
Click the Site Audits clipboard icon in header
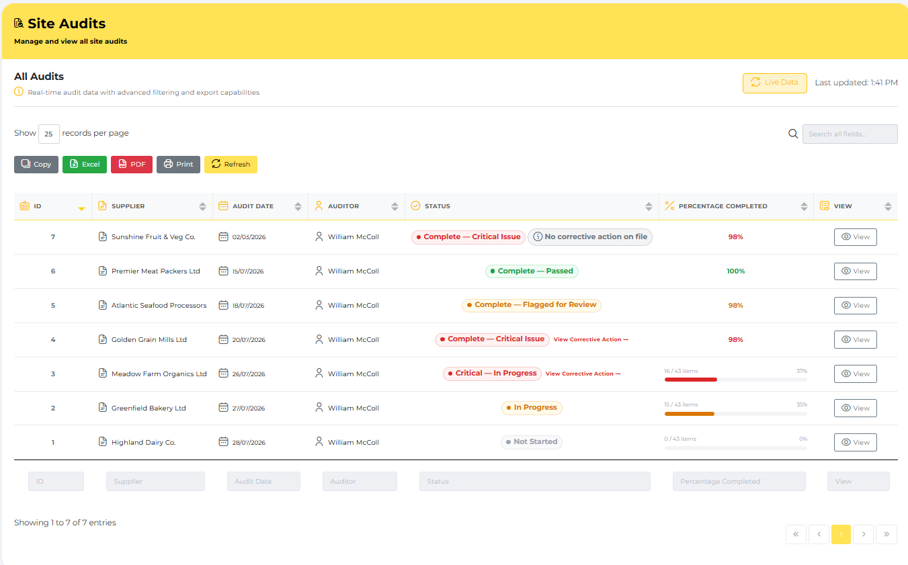coord(19,23)
